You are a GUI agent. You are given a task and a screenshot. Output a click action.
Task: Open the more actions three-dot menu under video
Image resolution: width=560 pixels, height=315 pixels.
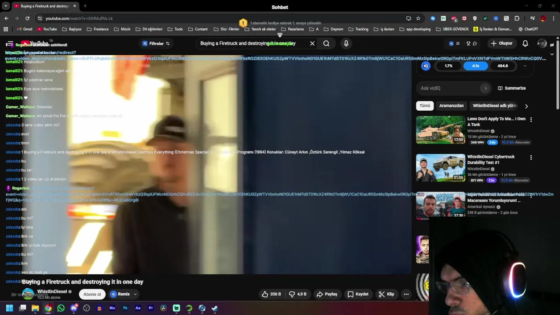pos(406,294)
